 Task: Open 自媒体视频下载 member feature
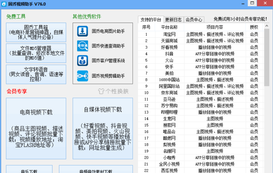103,129
